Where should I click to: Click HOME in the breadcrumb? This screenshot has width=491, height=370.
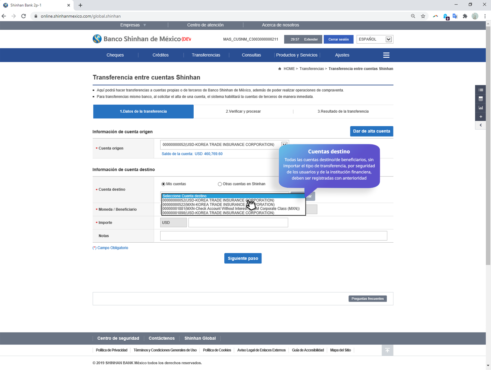(289, 69)
